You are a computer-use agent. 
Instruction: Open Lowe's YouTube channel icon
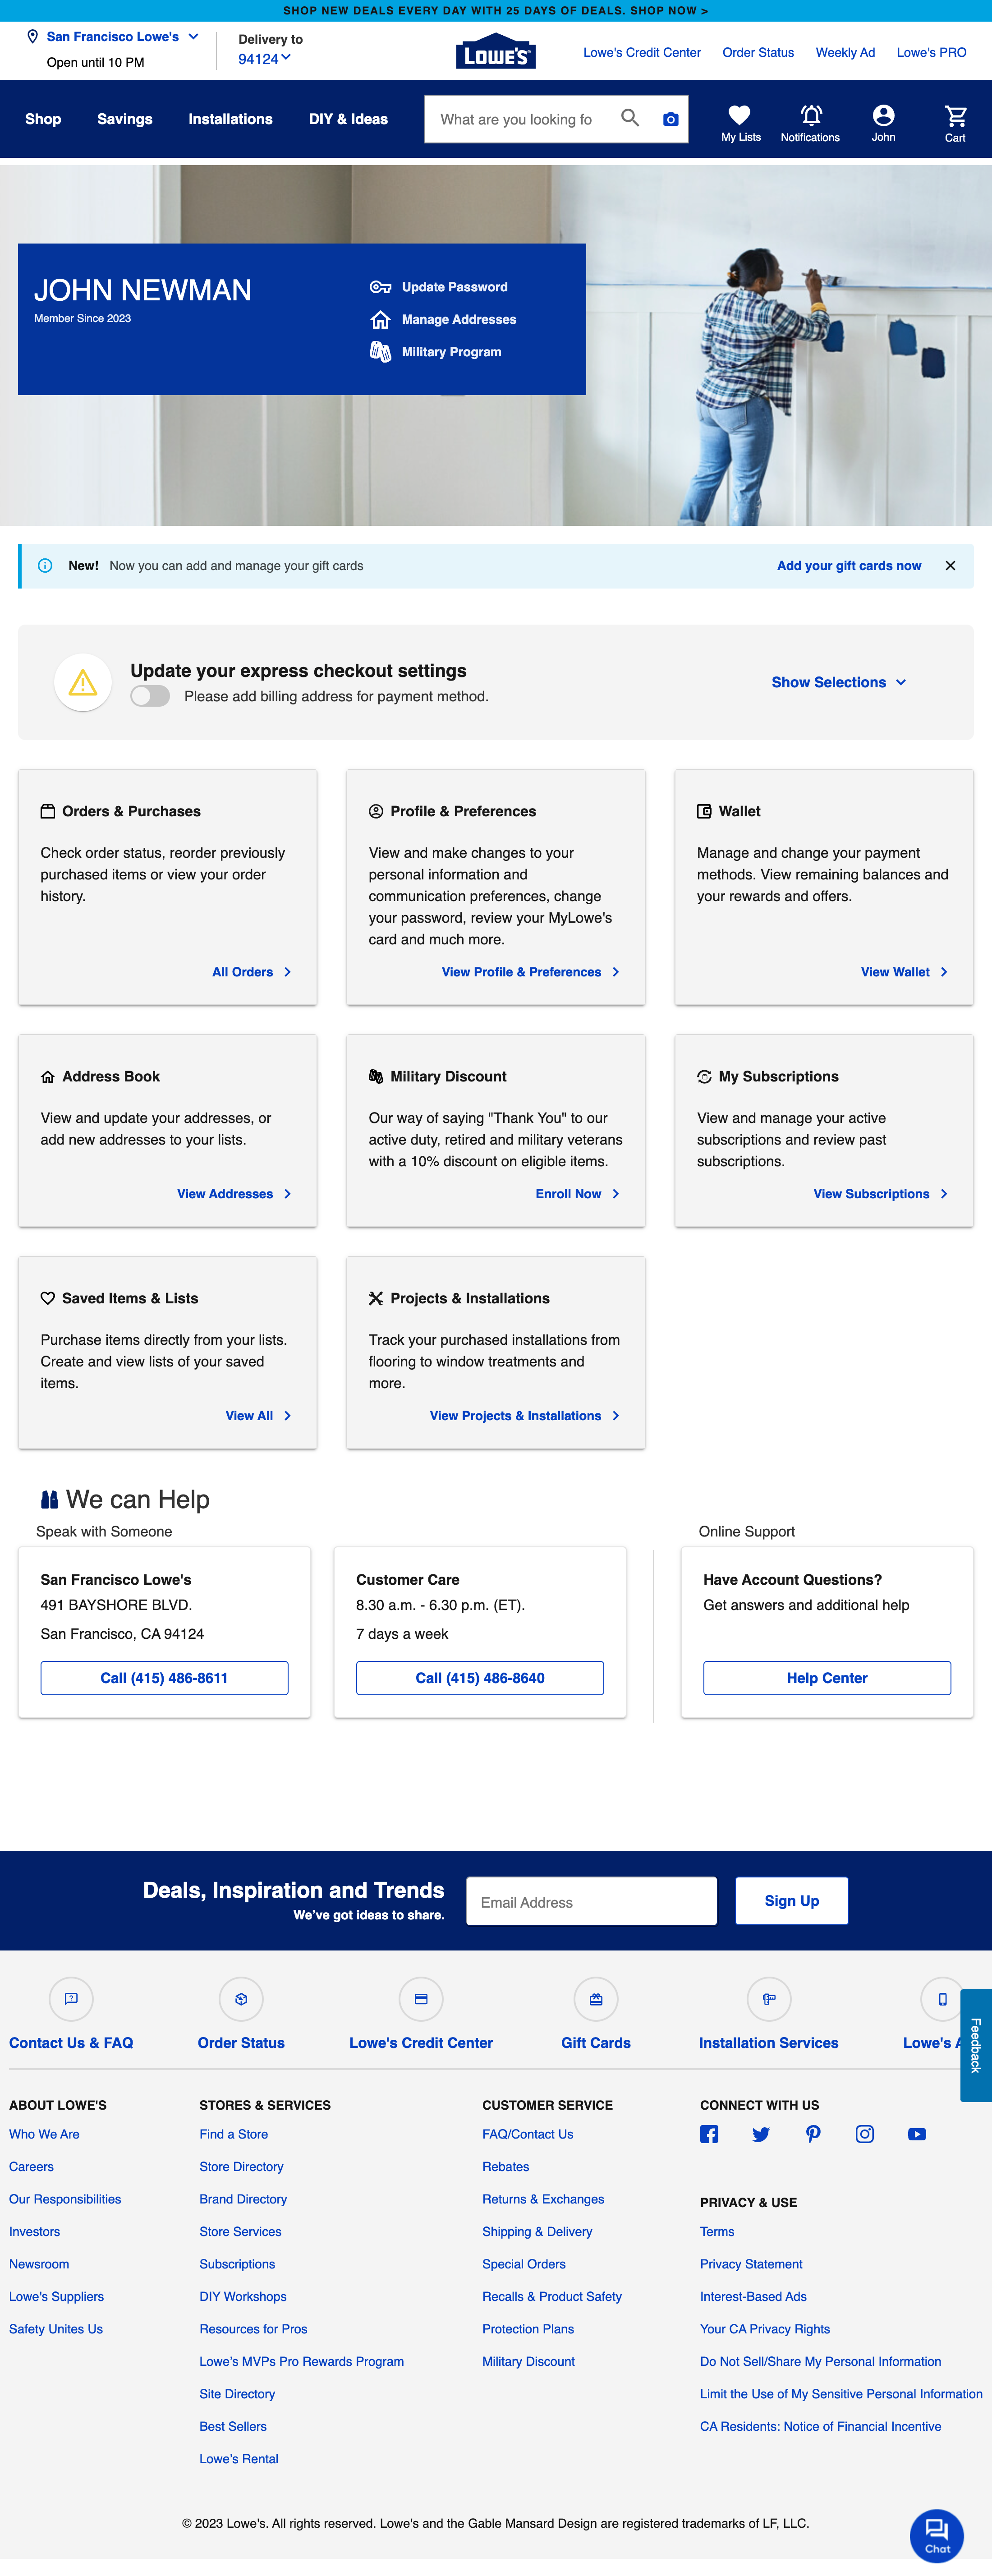coord(916,2134)
